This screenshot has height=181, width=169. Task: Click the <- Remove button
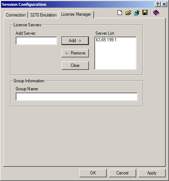[x=75, y=53]
